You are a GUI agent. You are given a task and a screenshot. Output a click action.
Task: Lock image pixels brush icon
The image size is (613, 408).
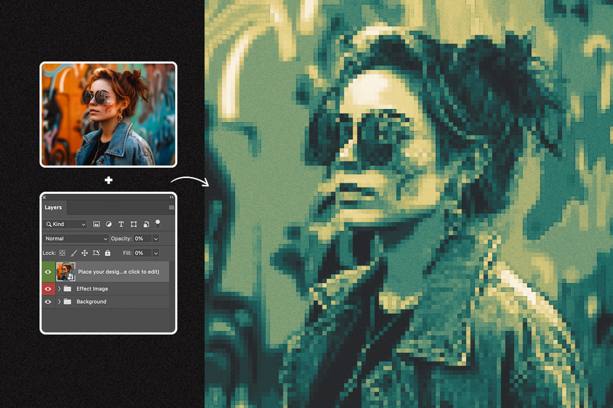click(74, 253)
